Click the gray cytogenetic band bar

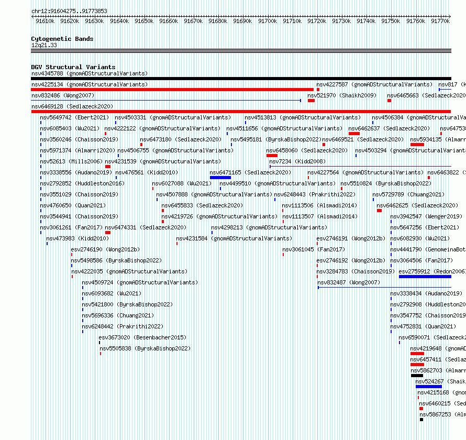coord(241,51)
